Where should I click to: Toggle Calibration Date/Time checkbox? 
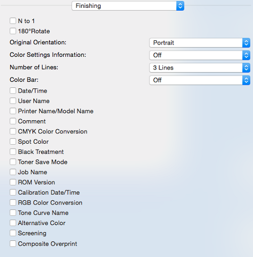point(13,192)
